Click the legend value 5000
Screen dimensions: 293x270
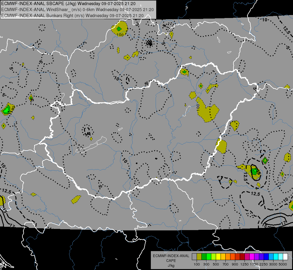[x=283, y=264]
